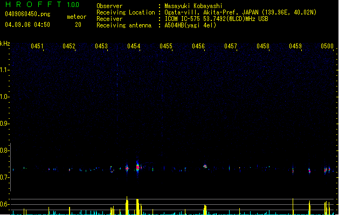Click the 1.0 kHz frequency axis label

click(4, 97)
